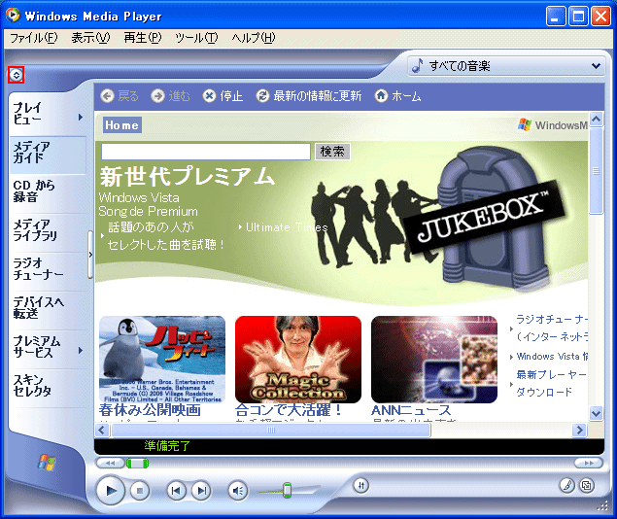Open the ANN news thumbnail image
Image resolution: width=617 pixels, height=519 pixels.
[x=434, y=360]
